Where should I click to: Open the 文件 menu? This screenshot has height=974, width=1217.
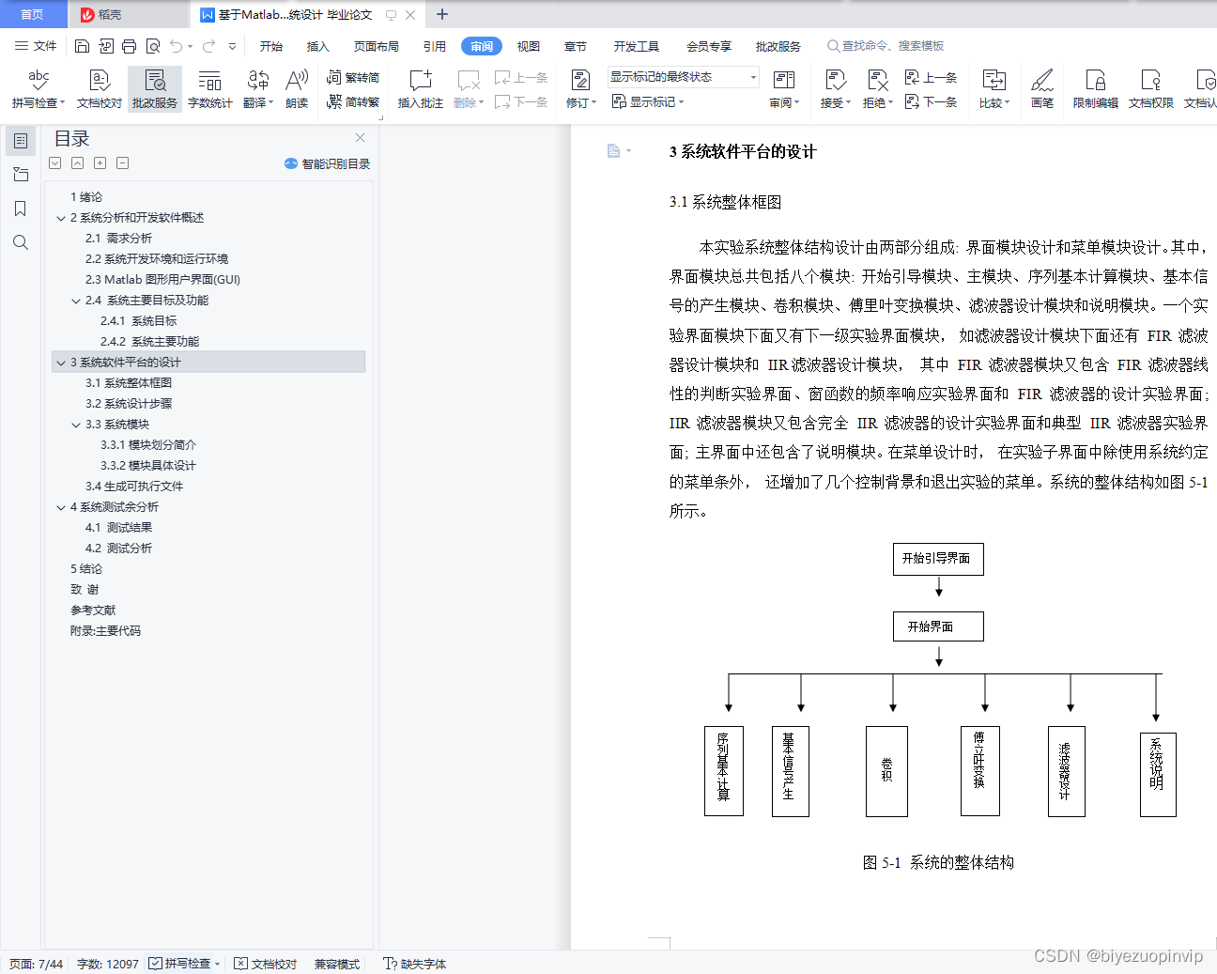click(x=36, y=46)
